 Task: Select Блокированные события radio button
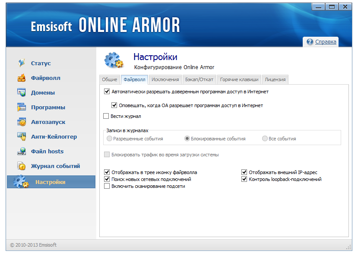click(187, 138)
